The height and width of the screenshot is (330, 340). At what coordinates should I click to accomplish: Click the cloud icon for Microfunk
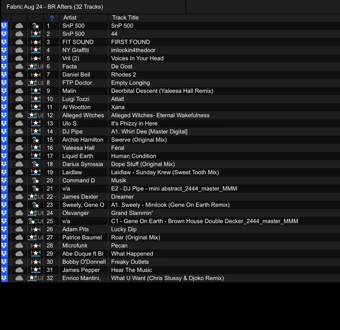[x=19, y=245]
